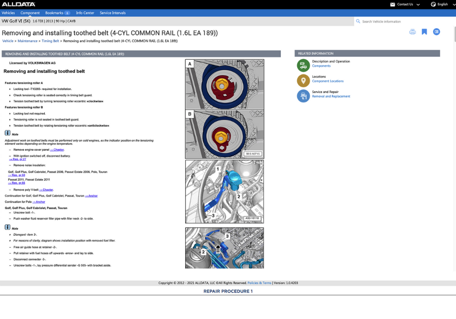Open tensioning roller B diagram image

pyautogui.click(x=224, y=134)
